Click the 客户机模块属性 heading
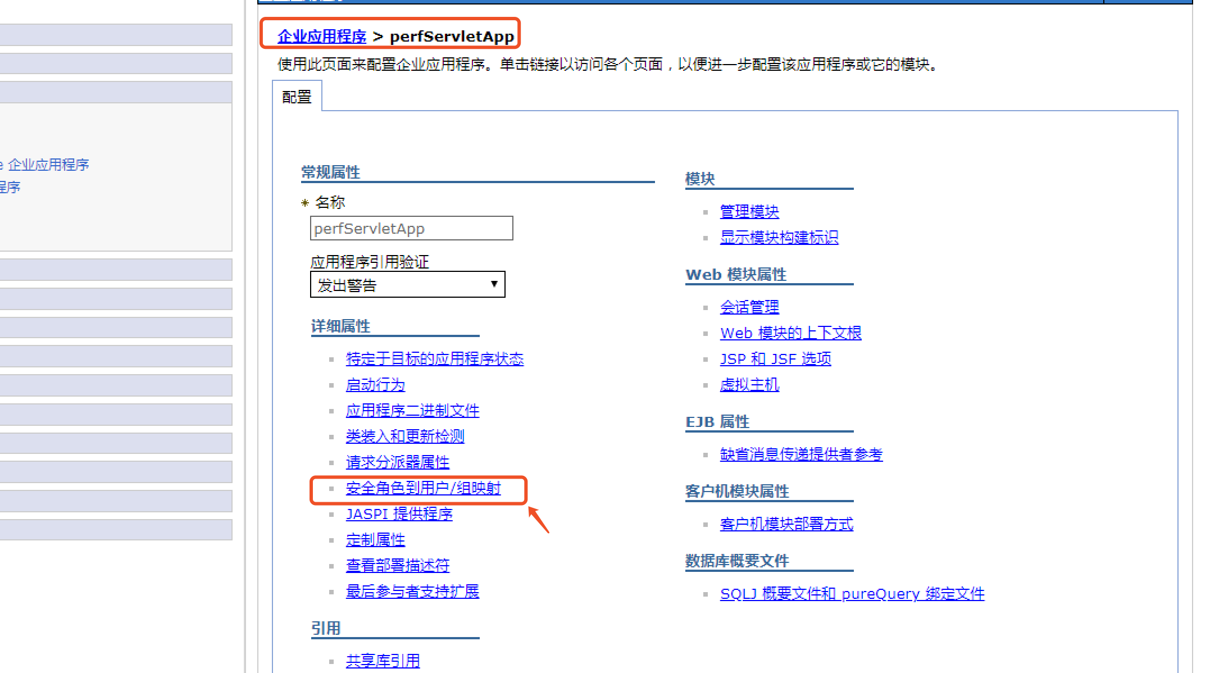1210x673 pixels. 737,492
